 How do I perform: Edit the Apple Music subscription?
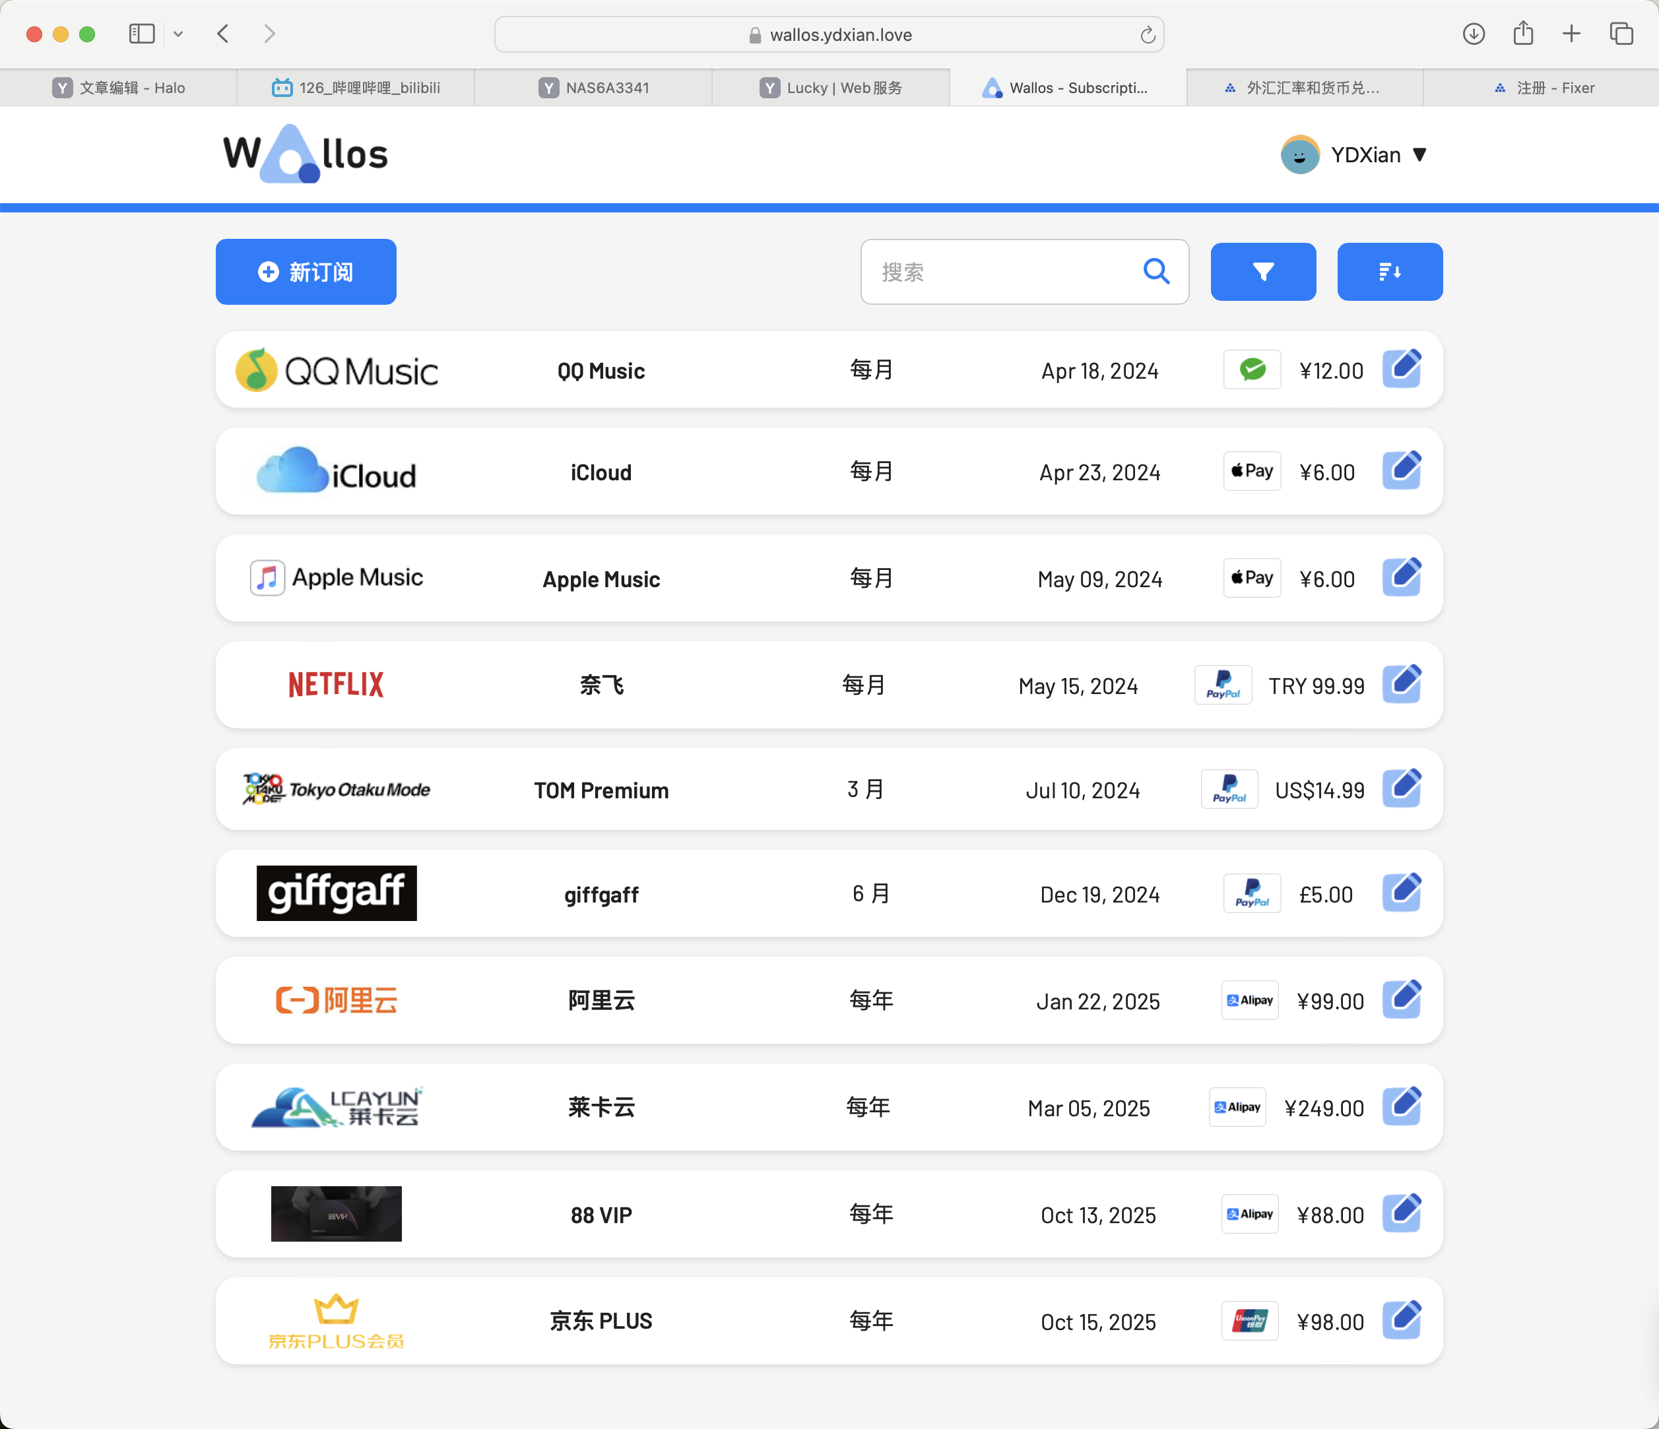click(x=1401, y=577)
